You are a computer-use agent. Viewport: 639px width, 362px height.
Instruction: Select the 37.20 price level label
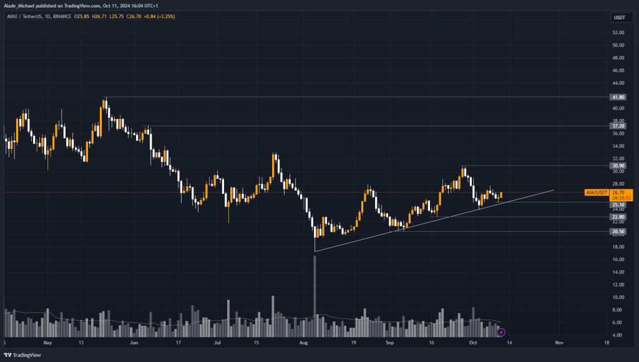point(618,126)
